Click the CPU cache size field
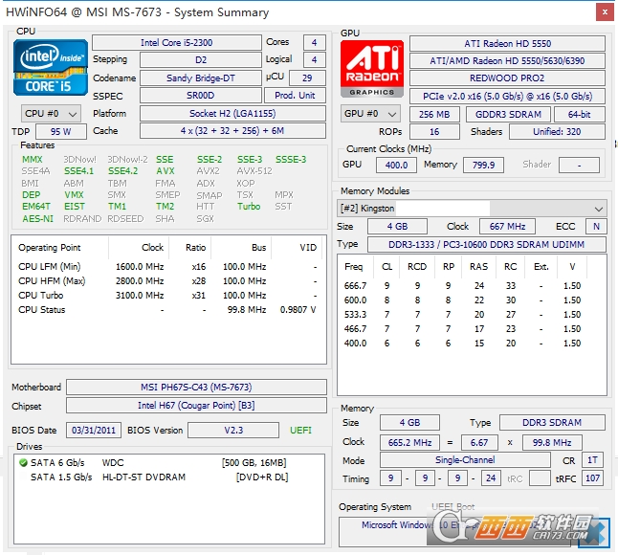 (232, 131)
